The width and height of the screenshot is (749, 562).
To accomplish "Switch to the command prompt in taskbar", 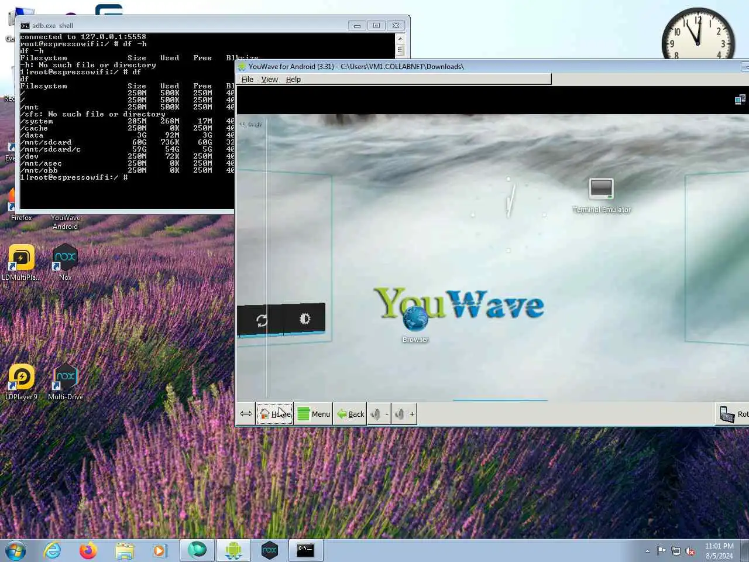I will tap(306, 550).
